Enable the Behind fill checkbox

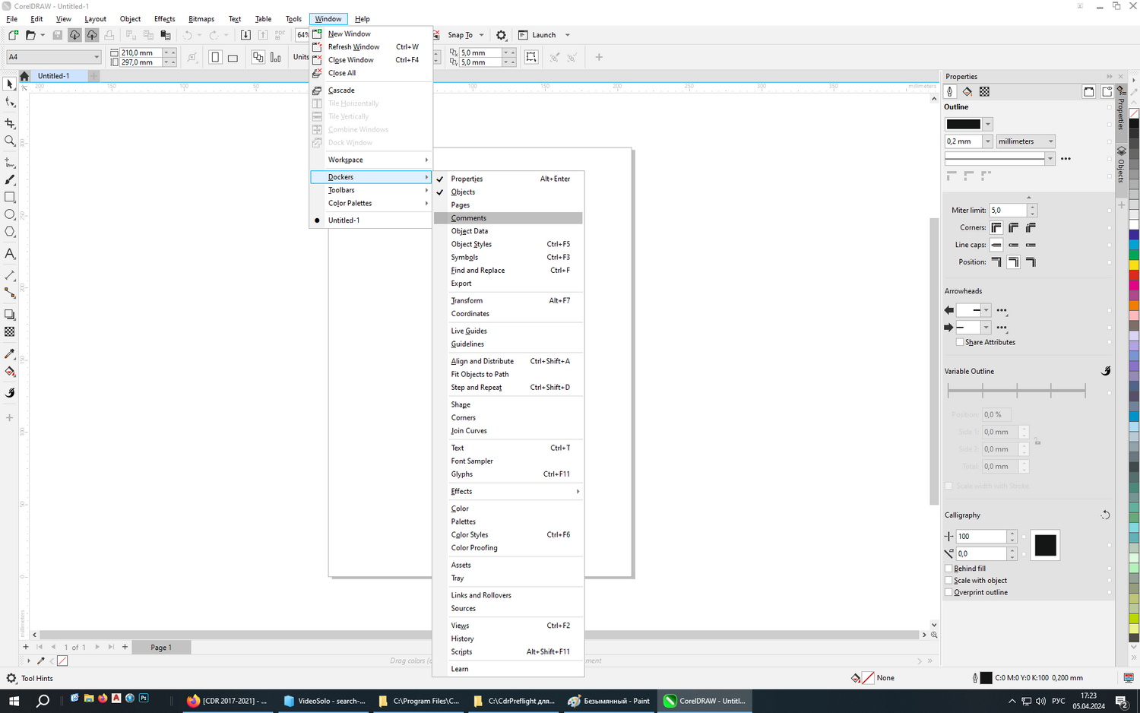tap(948, 569)
